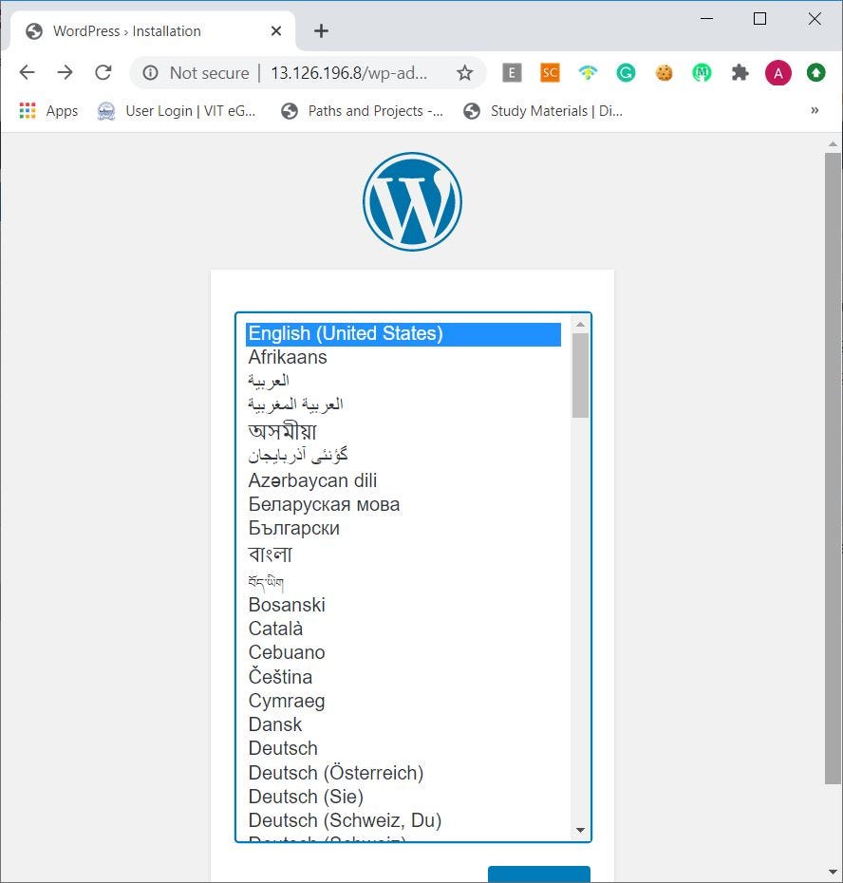This screenshot has height=883, width=843.
Task: Open the Extensions puzzle-piece menu
Action: (740, 73)
